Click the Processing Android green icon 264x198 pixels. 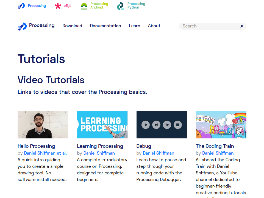coord(84,6)
